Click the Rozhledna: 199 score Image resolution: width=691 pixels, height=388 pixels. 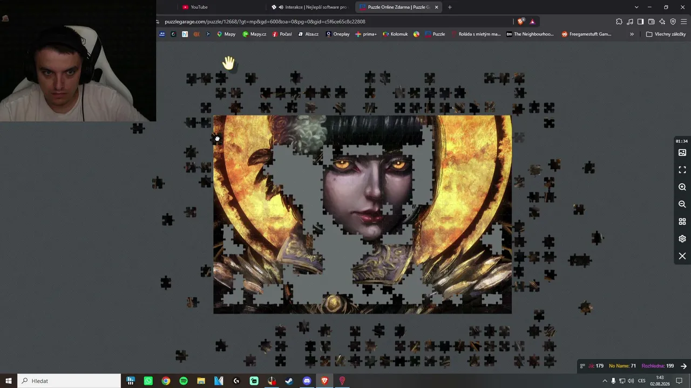pos(658,366)
